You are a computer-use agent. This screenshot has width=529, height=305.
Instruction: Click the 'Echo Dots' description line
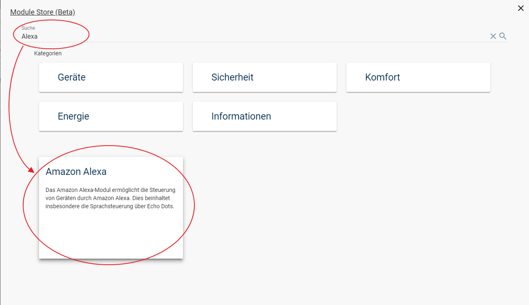(x=110, y=206)
